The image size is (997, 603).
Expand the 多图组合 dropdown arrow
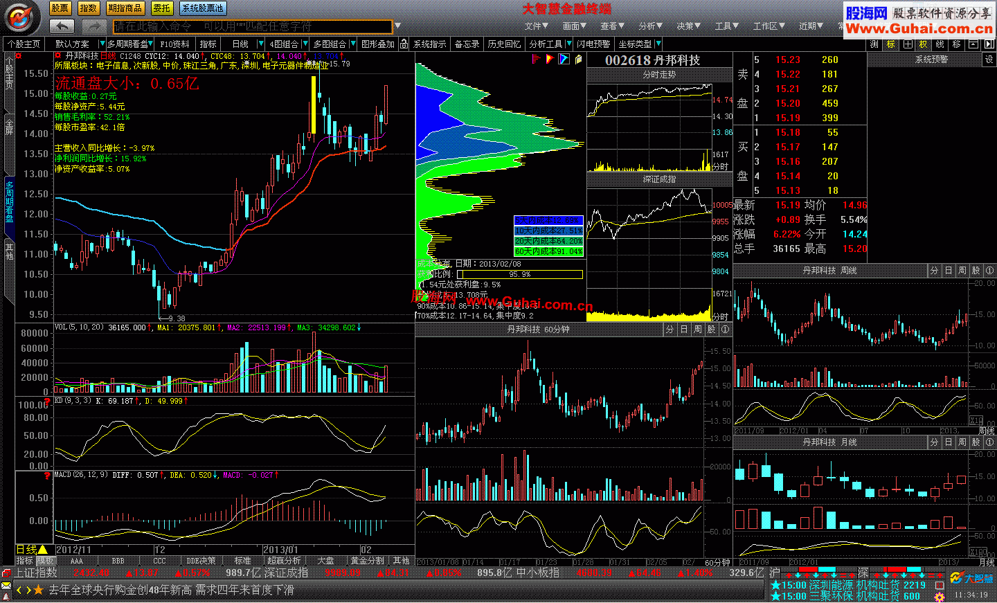click(352, 44)
